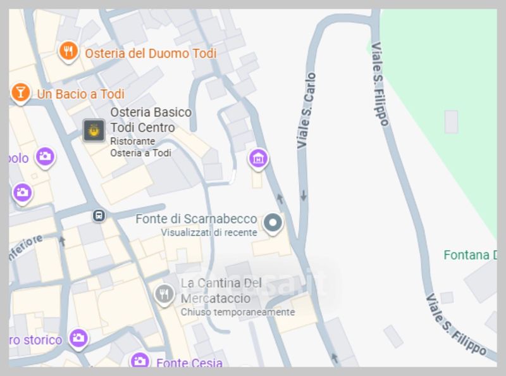Viewport: 506px width, 376px height.
Task: Select the Un Bacio a Todi cocktail marker
Action: (21, 92)
